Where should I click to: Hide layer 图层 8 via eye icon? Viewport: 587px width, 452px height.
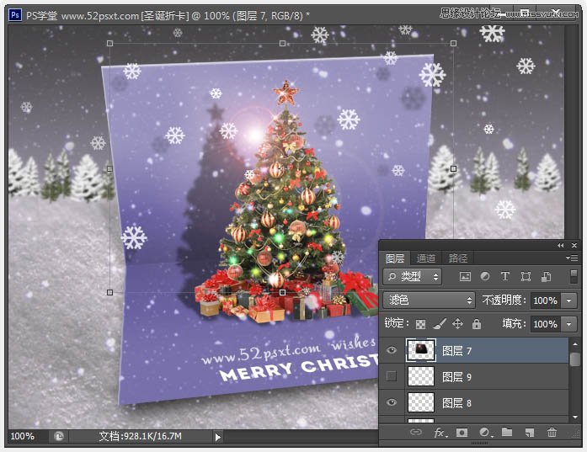392,402
